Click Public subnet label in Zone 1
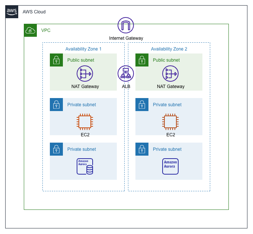The image size is (253, 234). 81,60
